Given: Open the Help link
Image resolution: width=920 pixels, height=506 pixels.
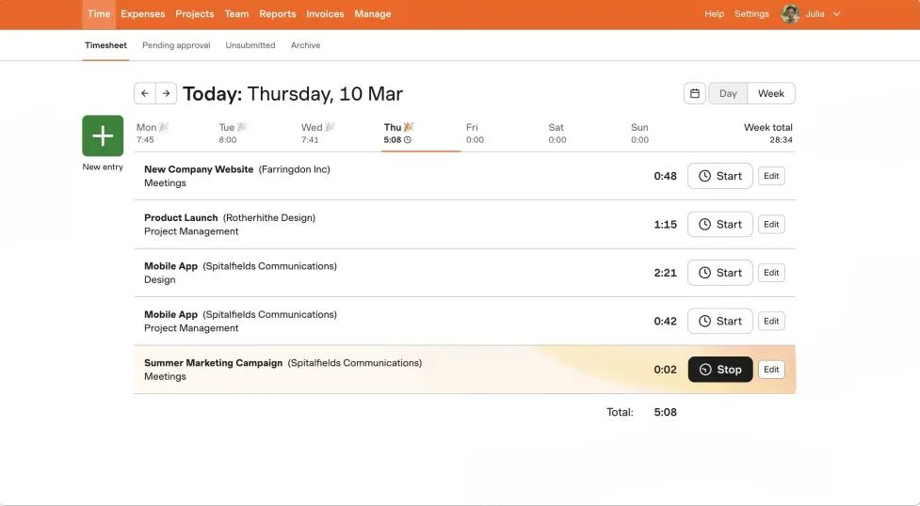Looking at the screenshot, I should pyautogui.click(x=714, y=14).
